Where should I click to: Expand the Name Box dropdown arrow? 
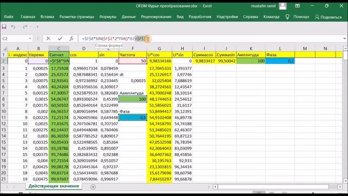pos(30,39)
